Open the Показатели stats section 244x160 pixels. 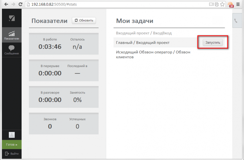coord(11,35)
